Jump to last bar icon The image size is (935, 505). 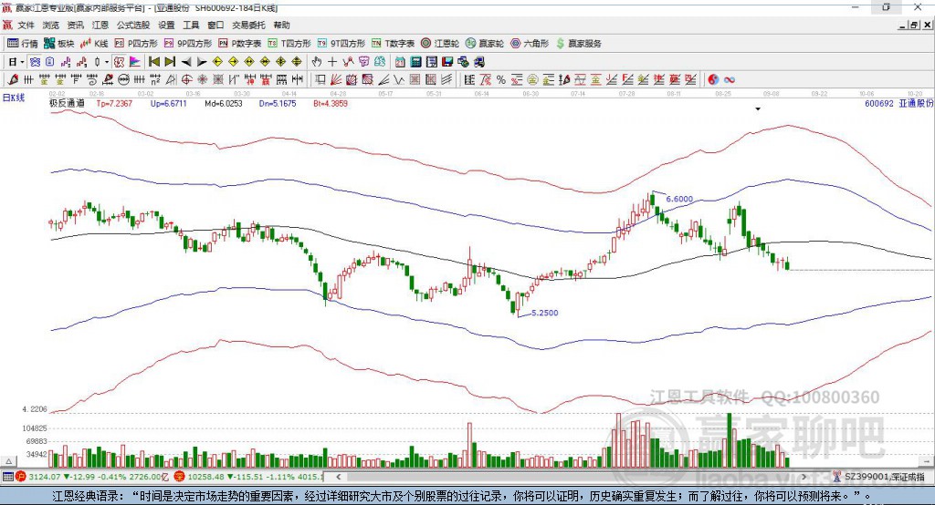click(170, 62)
